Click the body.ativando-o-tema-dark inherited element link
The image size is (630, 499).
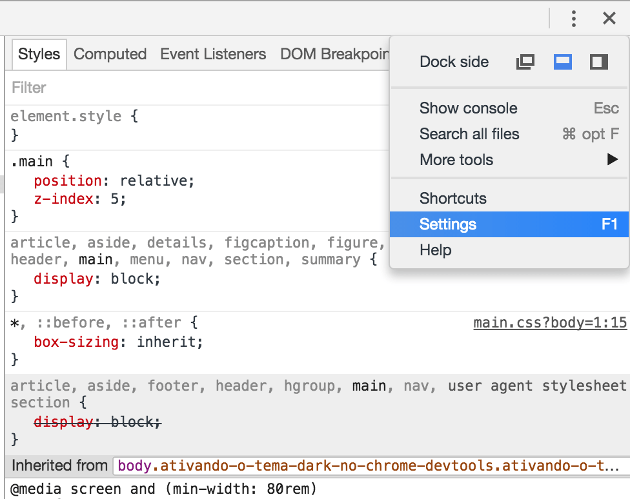pyautogui.click(x=369, y=465)
